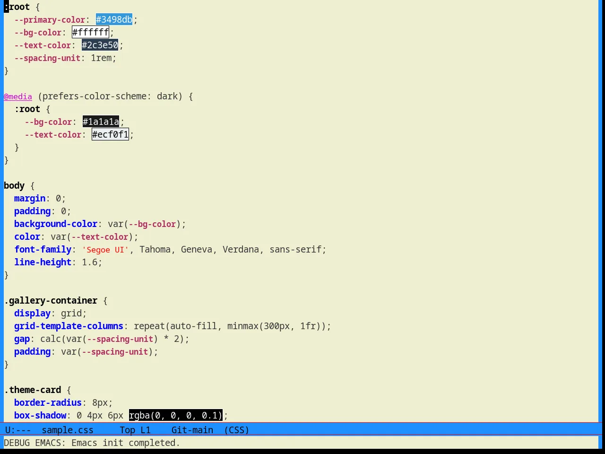Screen dimensions: 605x454
Task: Click the #ffffff color value
Action: [x=90, y=32]
